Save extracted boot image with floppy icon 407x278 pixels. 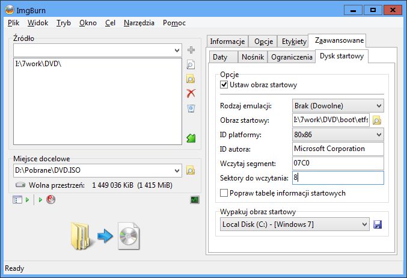click(378, 224)
